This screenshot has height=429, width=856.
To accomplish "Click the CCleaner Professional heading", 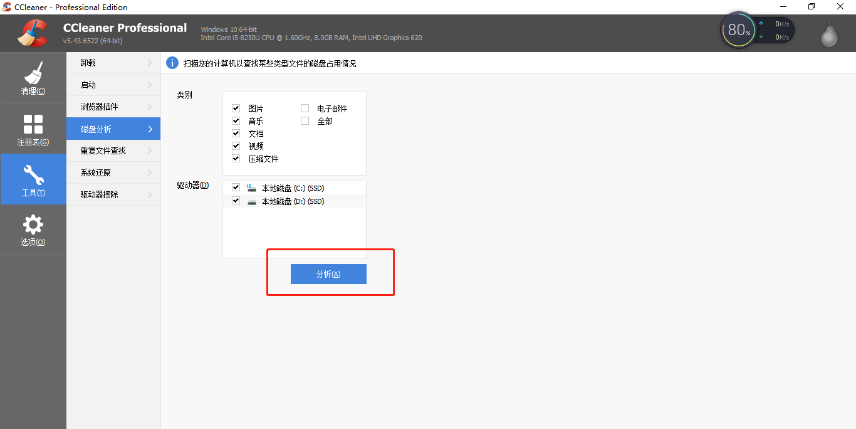I will pyautogui.click(x=125, y=28).
